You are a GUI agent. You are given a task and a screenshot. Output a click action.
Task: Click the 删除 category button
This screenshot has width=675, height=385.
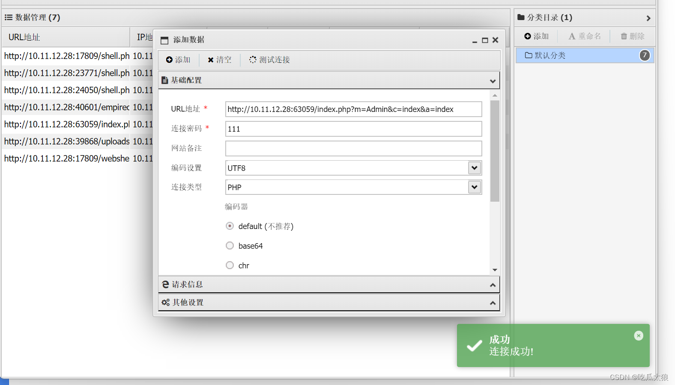point(633,36)
